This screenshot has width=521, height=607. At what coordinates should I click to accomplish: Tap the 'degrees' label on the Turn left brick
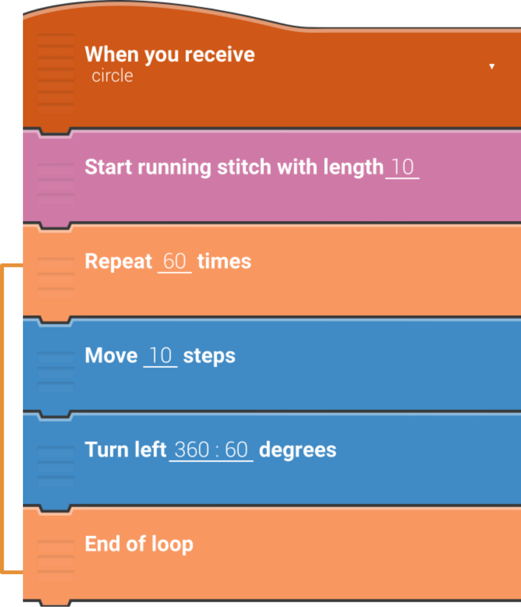click(298, 450)
